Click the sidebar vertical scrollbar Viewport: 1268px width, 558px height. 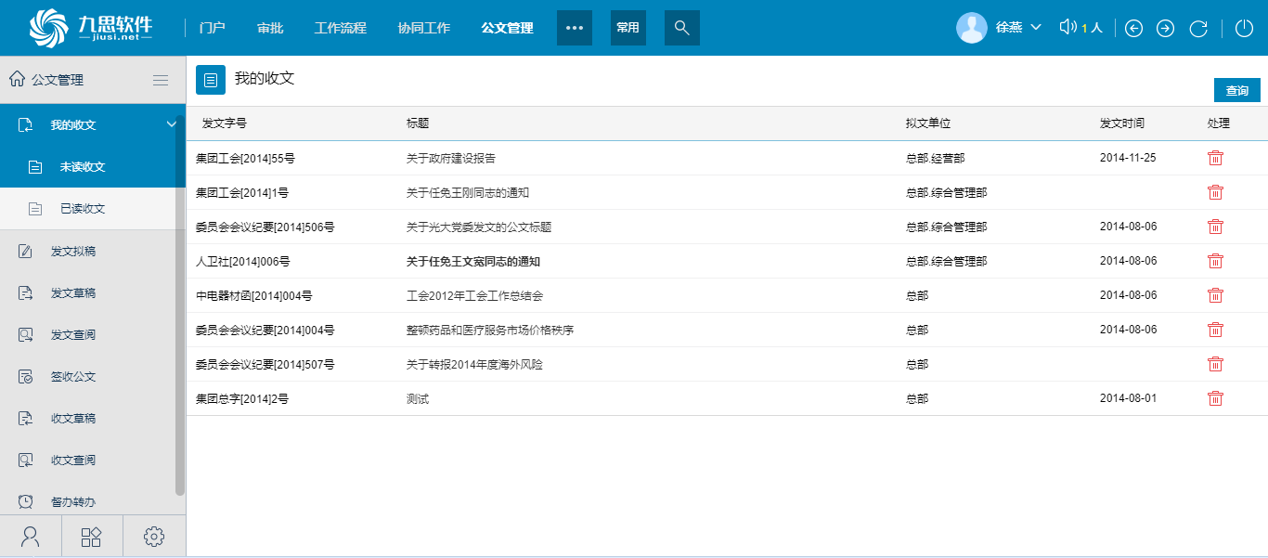tap(180, 306)
